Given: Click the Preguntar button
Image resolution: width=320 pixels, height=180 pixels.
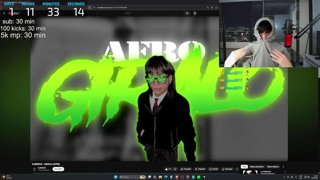Looking at the screenshot, I should [200, 169].
